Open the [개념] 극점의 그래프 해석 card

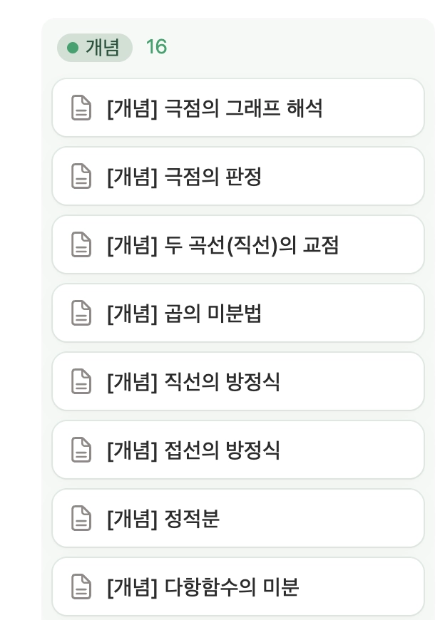pos(237,108)
